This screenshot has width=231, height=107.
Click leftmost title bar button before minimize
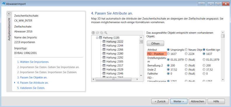(x=202, y=4)
